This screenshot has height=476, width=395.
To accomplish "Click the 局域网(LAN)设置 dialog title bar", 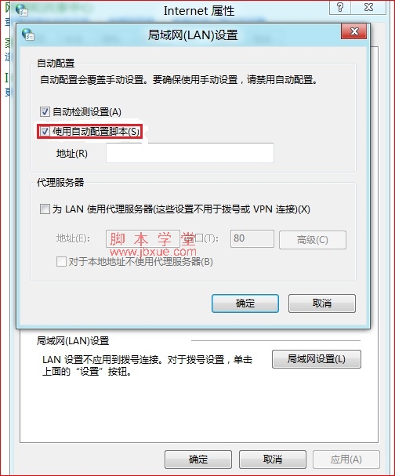I will (x=193, y=35).
